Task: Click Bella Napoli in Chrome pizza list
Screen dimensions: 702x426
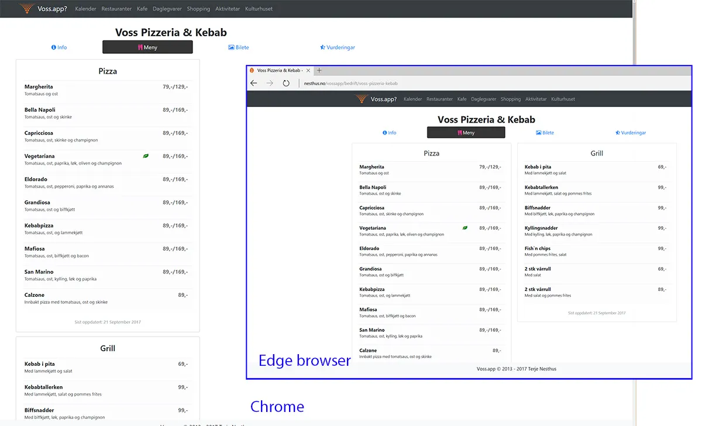Action: pos(40,110)
